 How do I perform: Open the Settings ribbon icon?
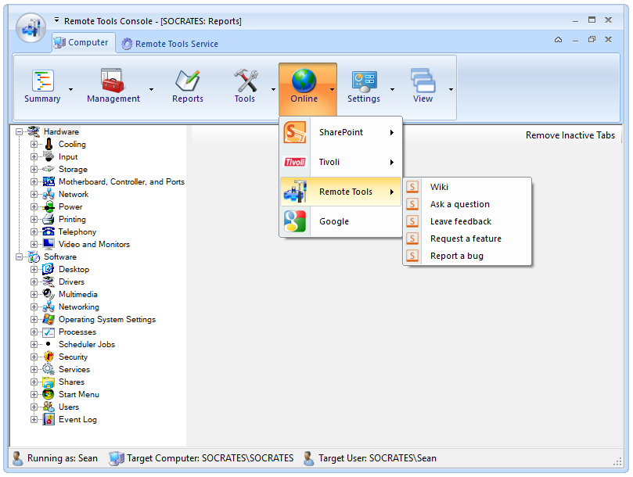(364, 81)
